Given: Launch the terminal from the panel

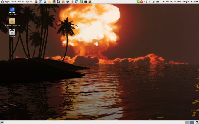Looking at the screenshot, I should (x=85, y=2).
